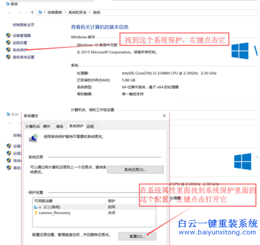
Task: Select the (C:) (系统) drive row
Action: pos(94,207)
